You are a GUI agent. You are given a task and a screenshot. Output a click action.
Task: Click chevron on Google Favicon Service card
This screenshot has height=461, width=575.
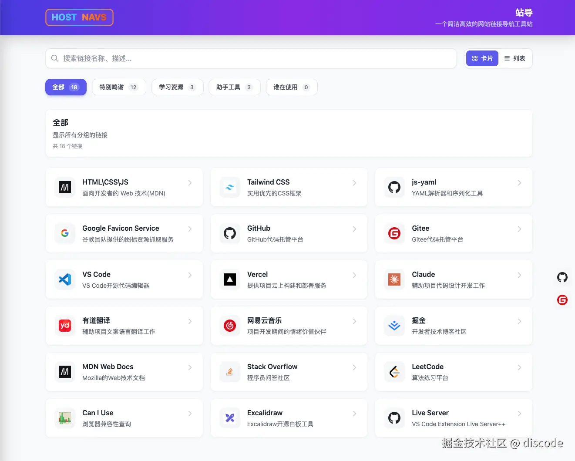(190, 229)
